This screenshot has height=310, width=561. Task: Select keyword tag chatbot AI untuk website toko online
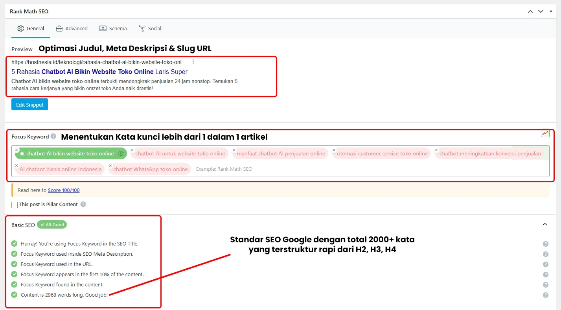(180, 154)
